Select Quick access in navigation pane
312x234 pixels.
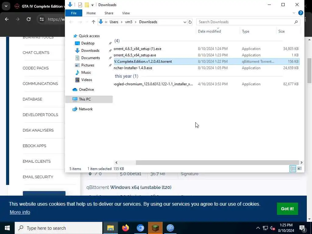point(89,36)
